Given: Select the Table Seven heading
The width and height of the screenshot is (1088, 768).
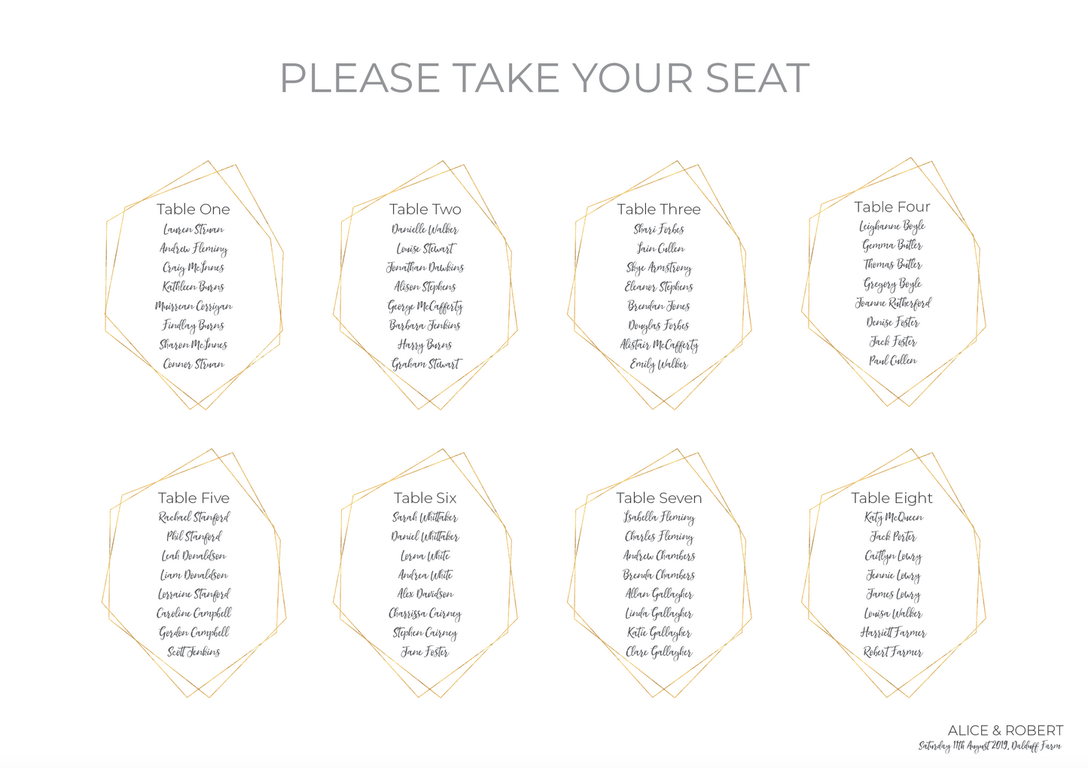Looking at the screenshot, I should [x=659, y=498].
